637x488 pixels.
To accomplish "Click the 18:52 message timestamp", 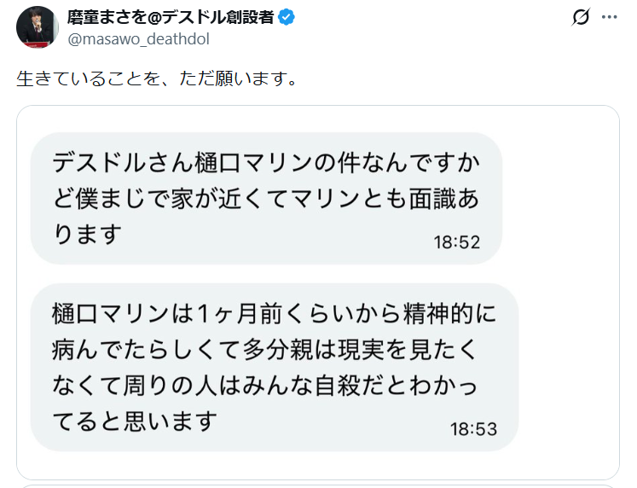I will tap(457, 242).
